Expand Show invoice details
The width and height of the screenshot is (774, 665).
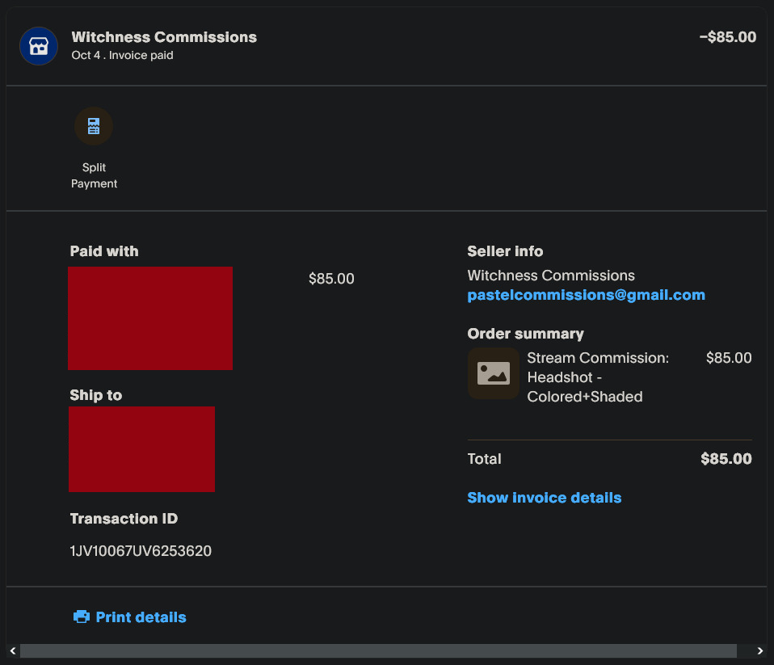pyautogui.click(x=544, y=498)
